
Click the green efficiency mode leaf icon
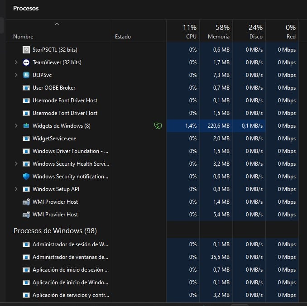158,126
